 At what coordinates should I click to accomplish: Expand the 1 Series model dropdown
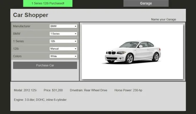[63, 34]
